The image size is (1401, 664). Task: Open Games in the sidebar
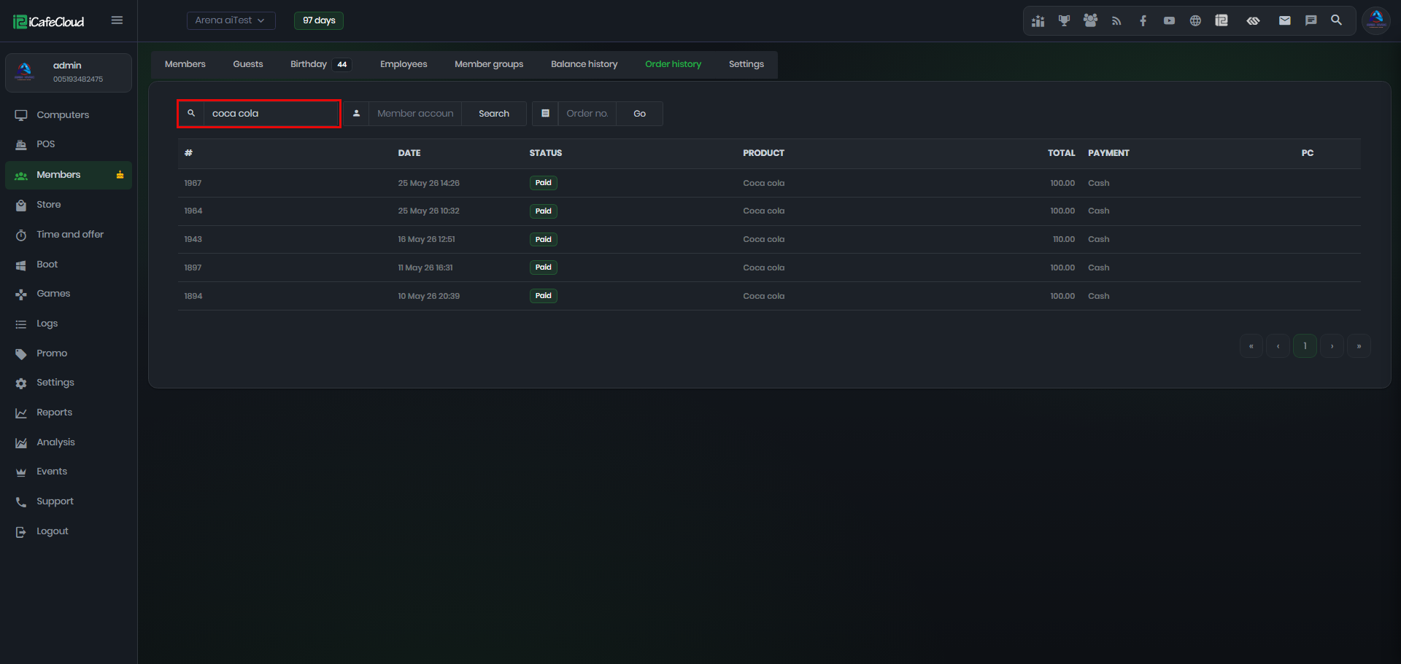pyautogui.click(x=69, y=294)
